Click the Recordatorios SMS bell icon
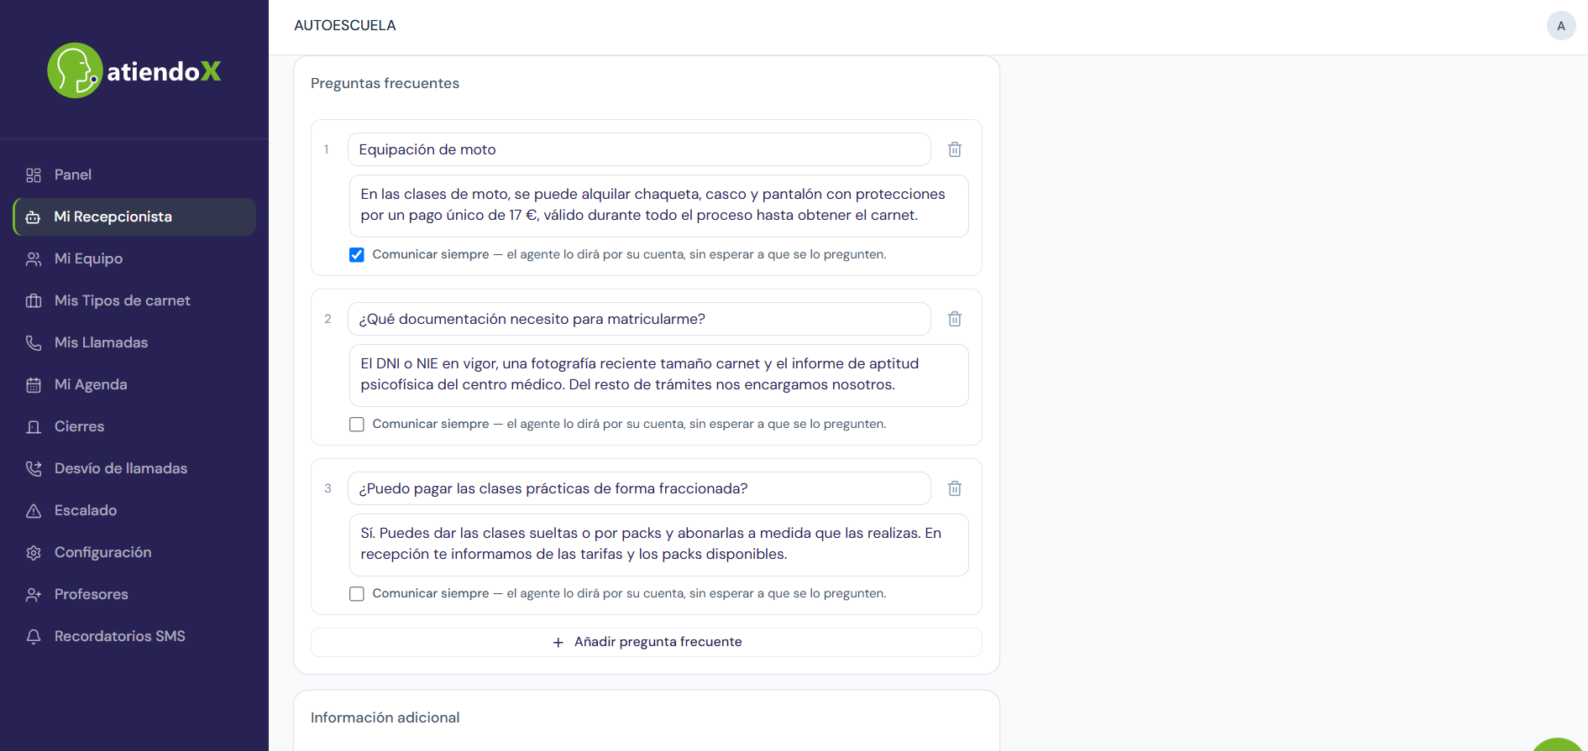1588x751 pixels. tap(34, 636)
